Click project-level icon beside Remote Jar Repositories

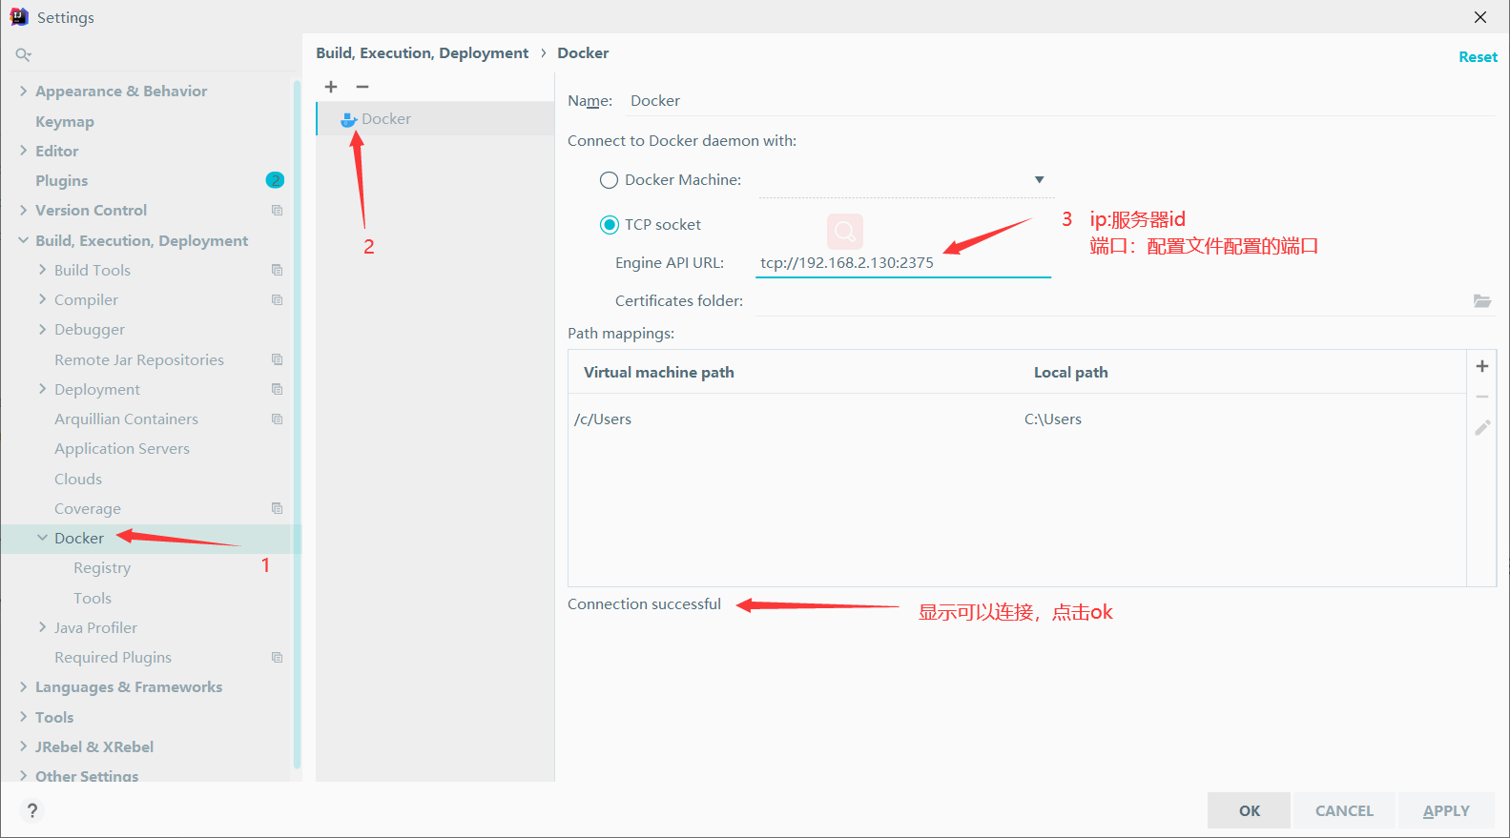click(x=278, y=359)
